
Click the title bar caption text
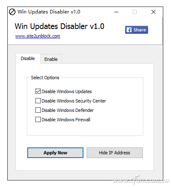(49, 12)
